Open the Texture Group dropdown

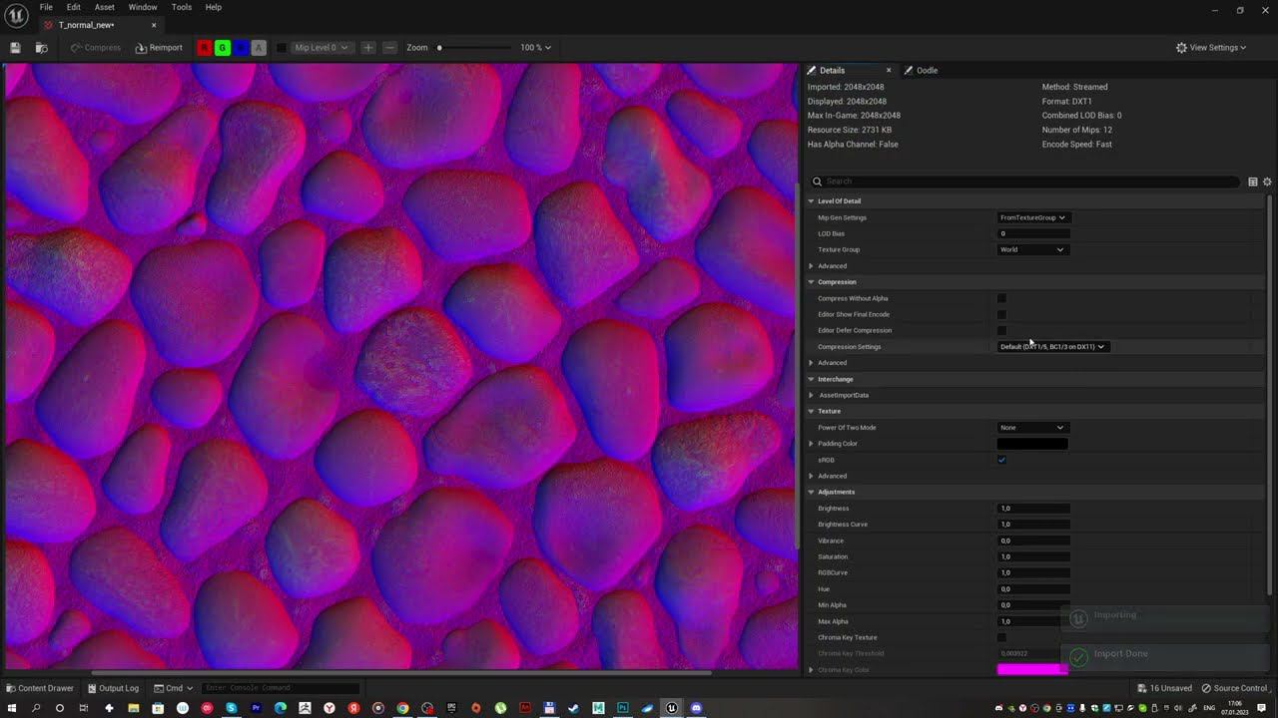[1031, 249]
